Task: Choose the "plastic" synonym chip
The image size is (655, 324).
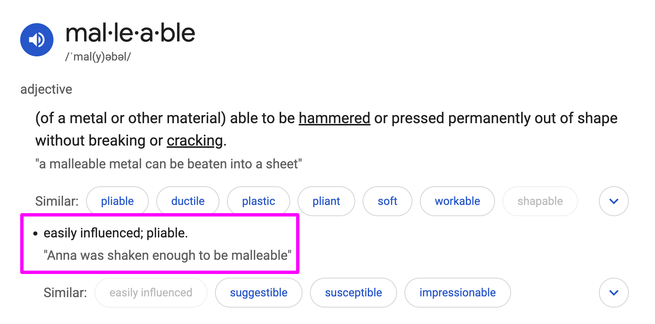Action: (258, 201)
